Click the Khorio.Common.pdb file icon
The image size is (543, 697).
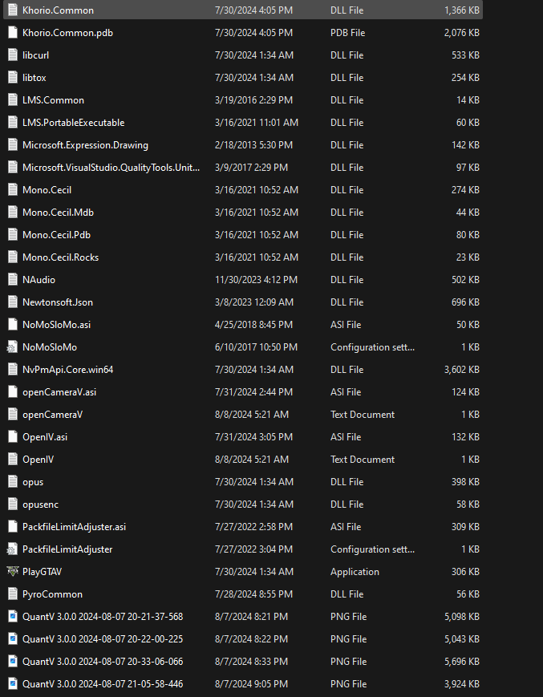13,32
